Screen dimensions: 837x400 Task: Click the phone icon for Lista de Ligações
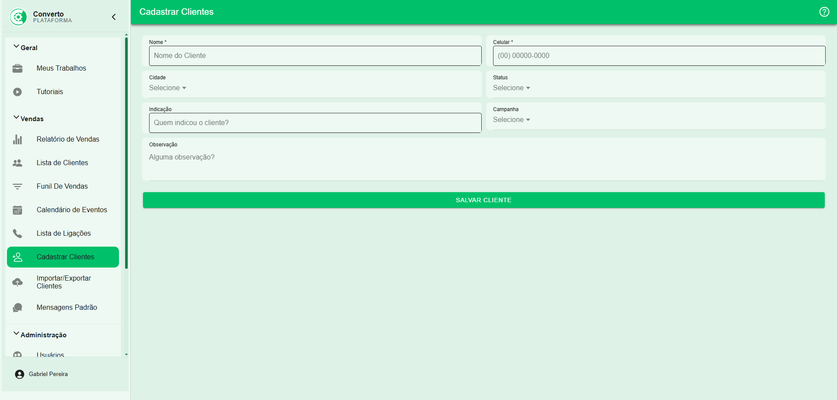click(x=17, y=234)
